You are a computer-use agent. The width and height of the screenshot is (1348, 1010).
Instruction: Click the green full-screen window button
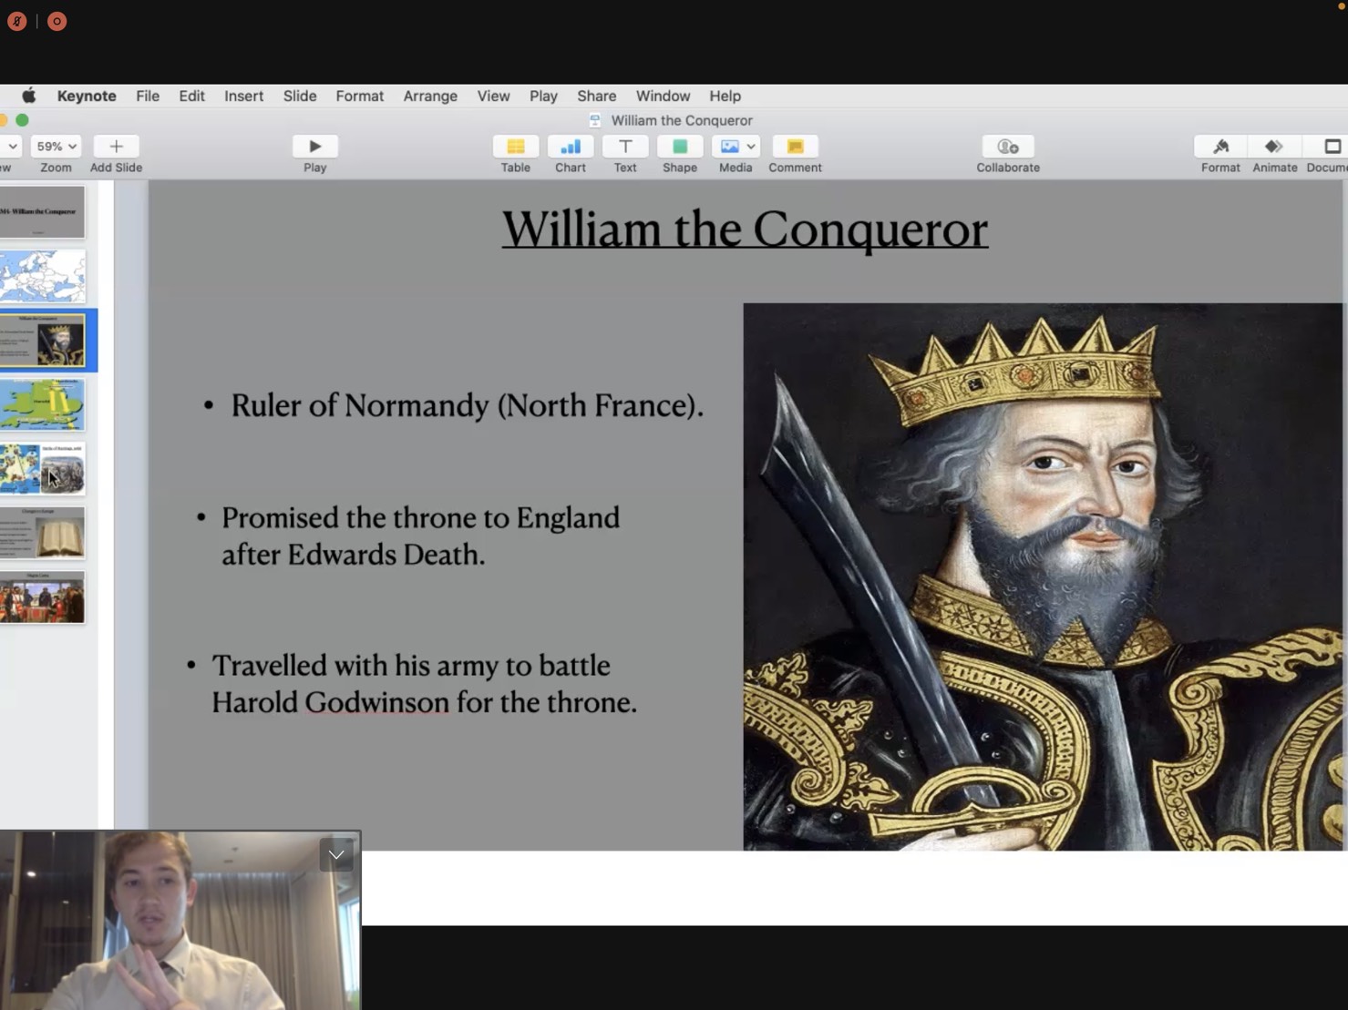[23, 120]
